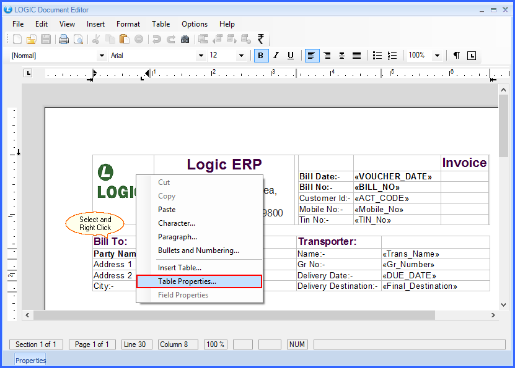
Task: Click the delete field icon
Action: point(246,40)
